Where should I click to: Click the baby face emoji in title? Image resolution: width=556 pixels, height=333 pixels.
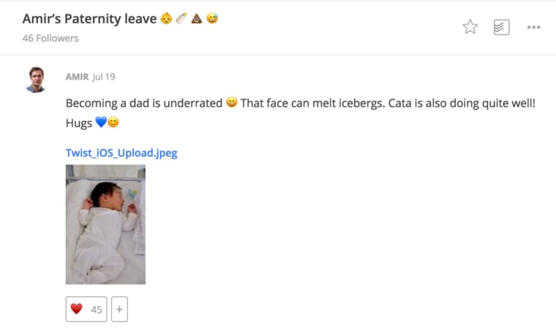166,19
